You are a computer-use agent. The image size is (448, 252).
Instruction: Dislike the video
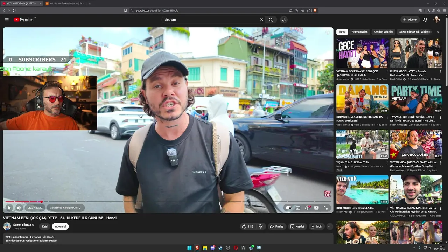coord(261,226)
